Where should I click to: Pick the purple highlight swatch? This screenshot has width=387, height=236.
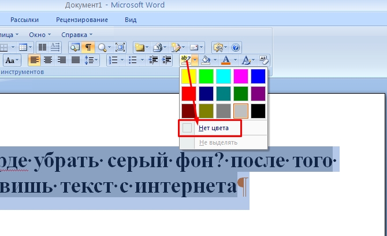pos(258,94)
